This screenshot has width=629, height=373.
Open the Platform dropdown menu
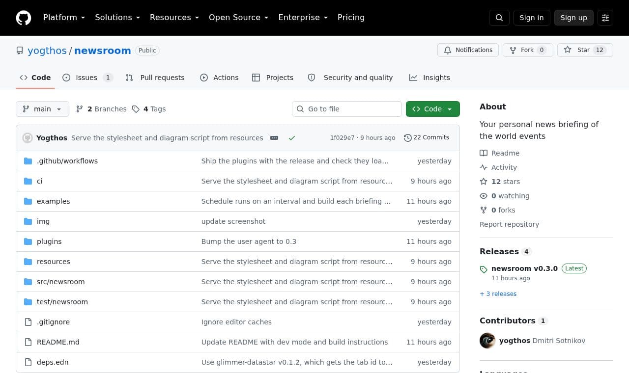[64, 18]
